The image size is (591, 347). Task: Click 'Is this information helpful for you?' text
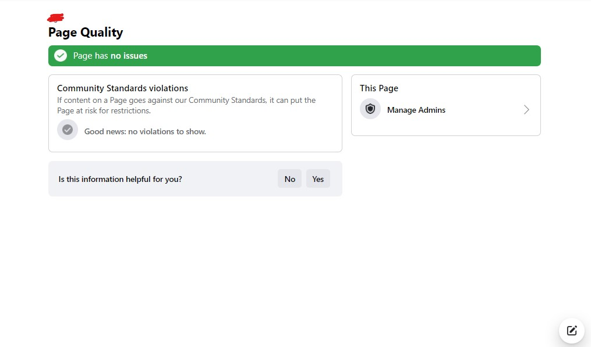[x=121, y=179]
